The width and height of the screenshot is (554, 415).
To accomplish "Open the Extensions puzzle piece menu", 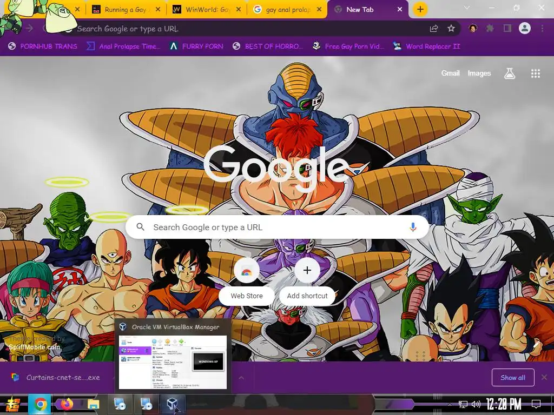I will [490, 28].
